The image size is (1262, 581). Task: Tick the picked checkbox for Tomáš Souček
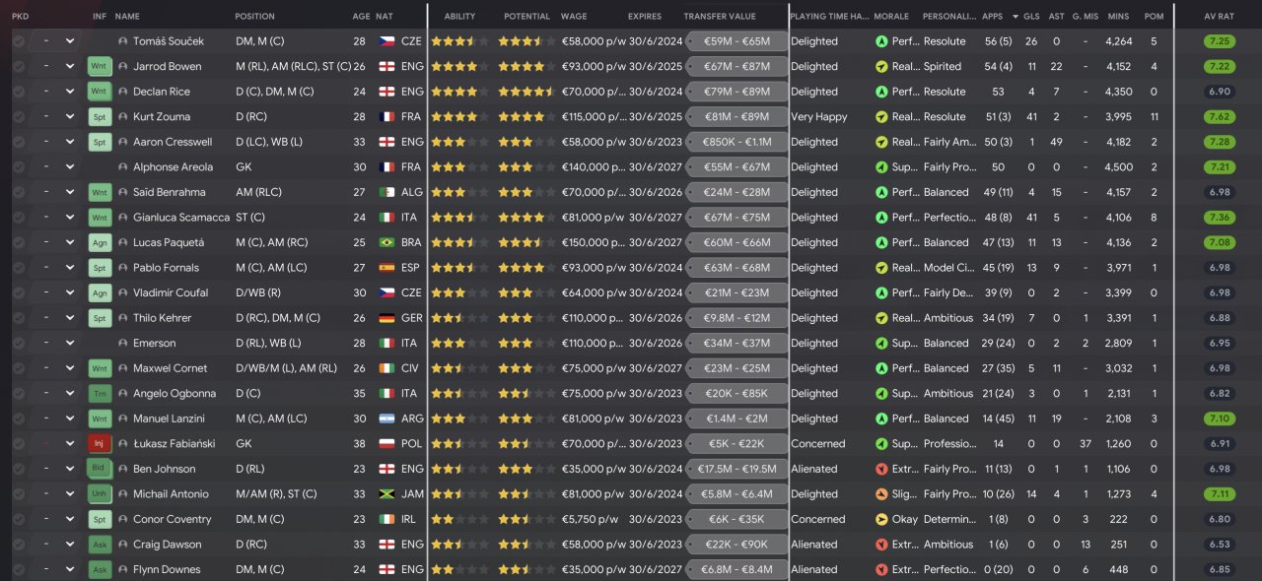tap(19, 41)
